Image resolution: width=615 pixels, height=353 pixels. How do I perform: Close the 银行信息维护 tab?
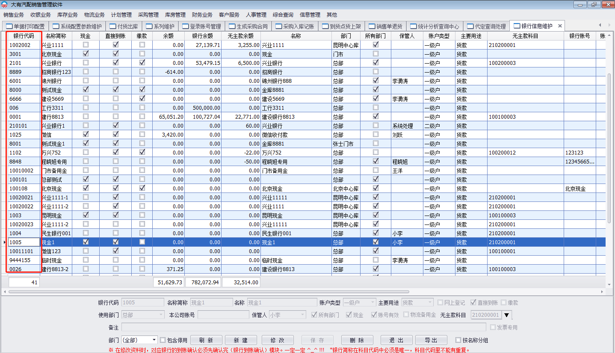(x=560, y=26)
